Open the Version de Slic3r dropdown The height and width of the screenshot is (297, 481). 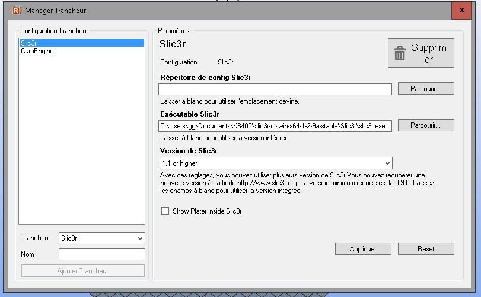275,163
